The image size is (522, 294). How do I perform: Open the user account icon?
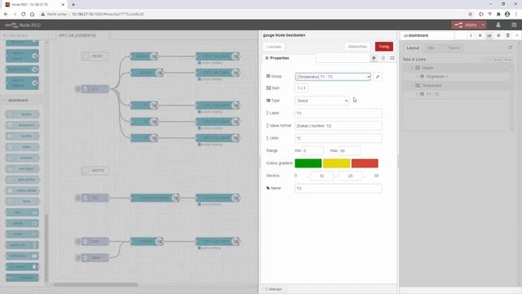(x=498, y=25)
